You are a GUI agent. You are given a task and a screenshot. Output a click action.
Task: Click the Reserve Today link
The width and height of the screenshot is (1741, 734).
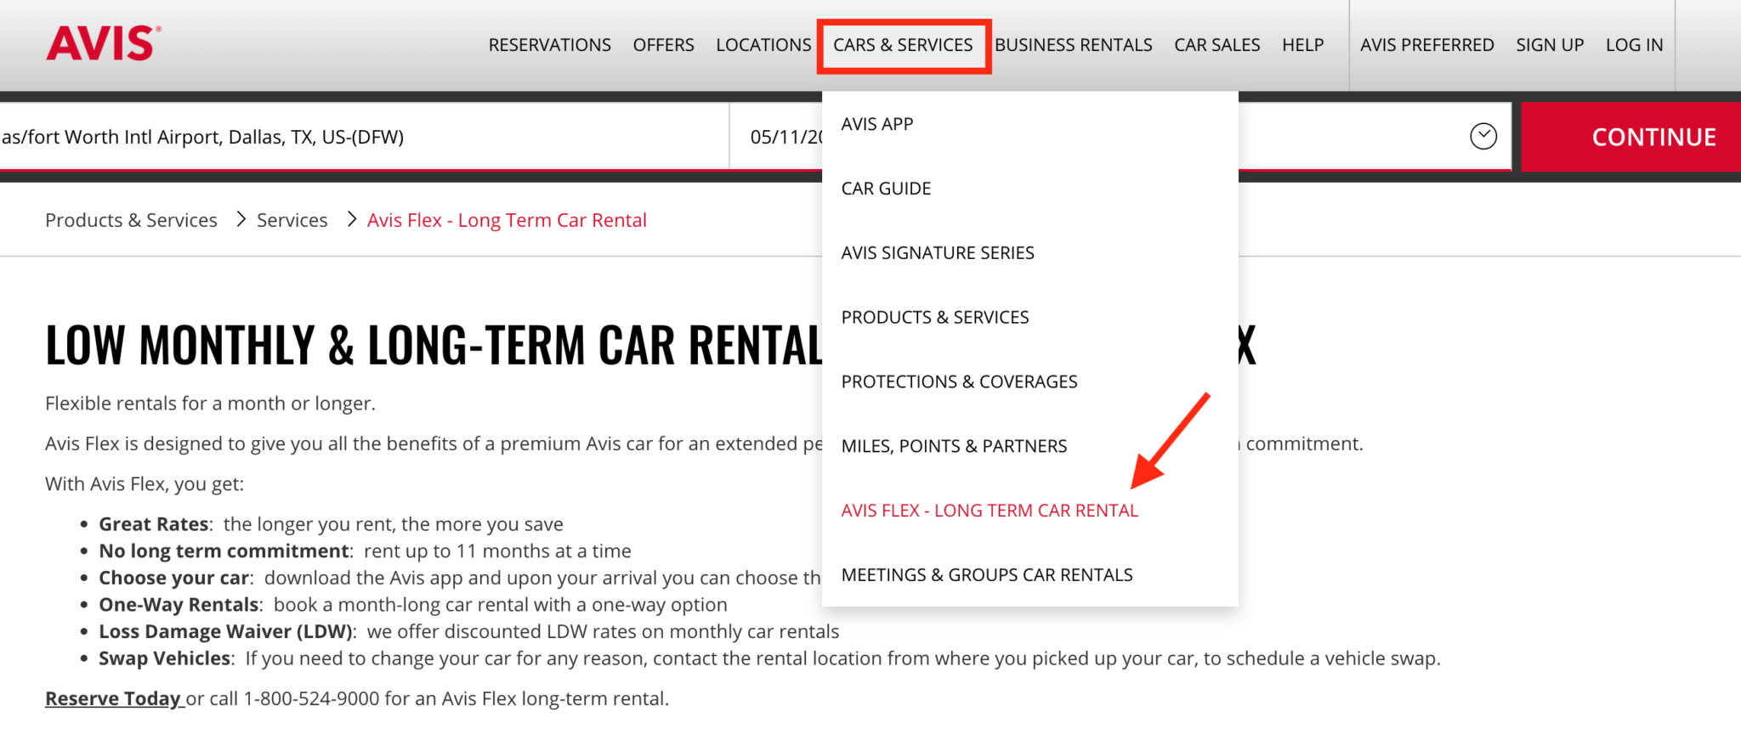(x=113, y=697)
